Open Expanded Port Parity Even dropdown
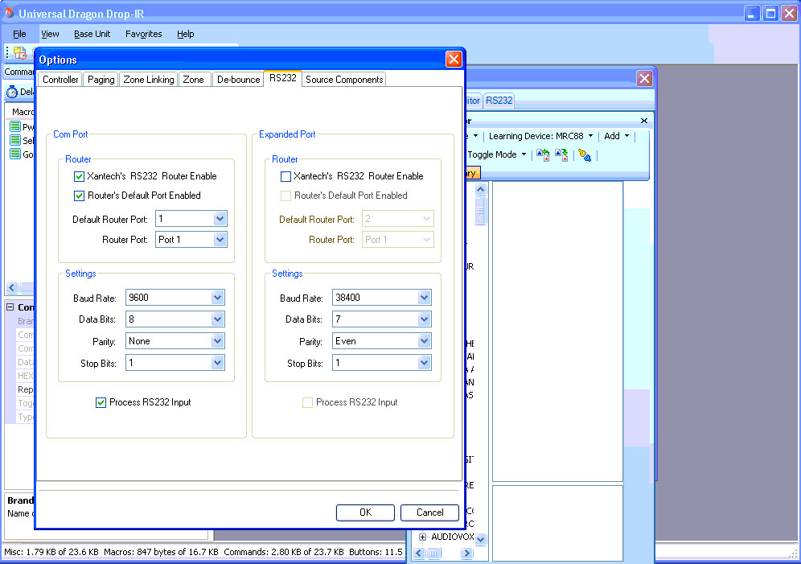The height and width of the screenshot is (564, 801). pyautogui.click(x=424, y=341)
